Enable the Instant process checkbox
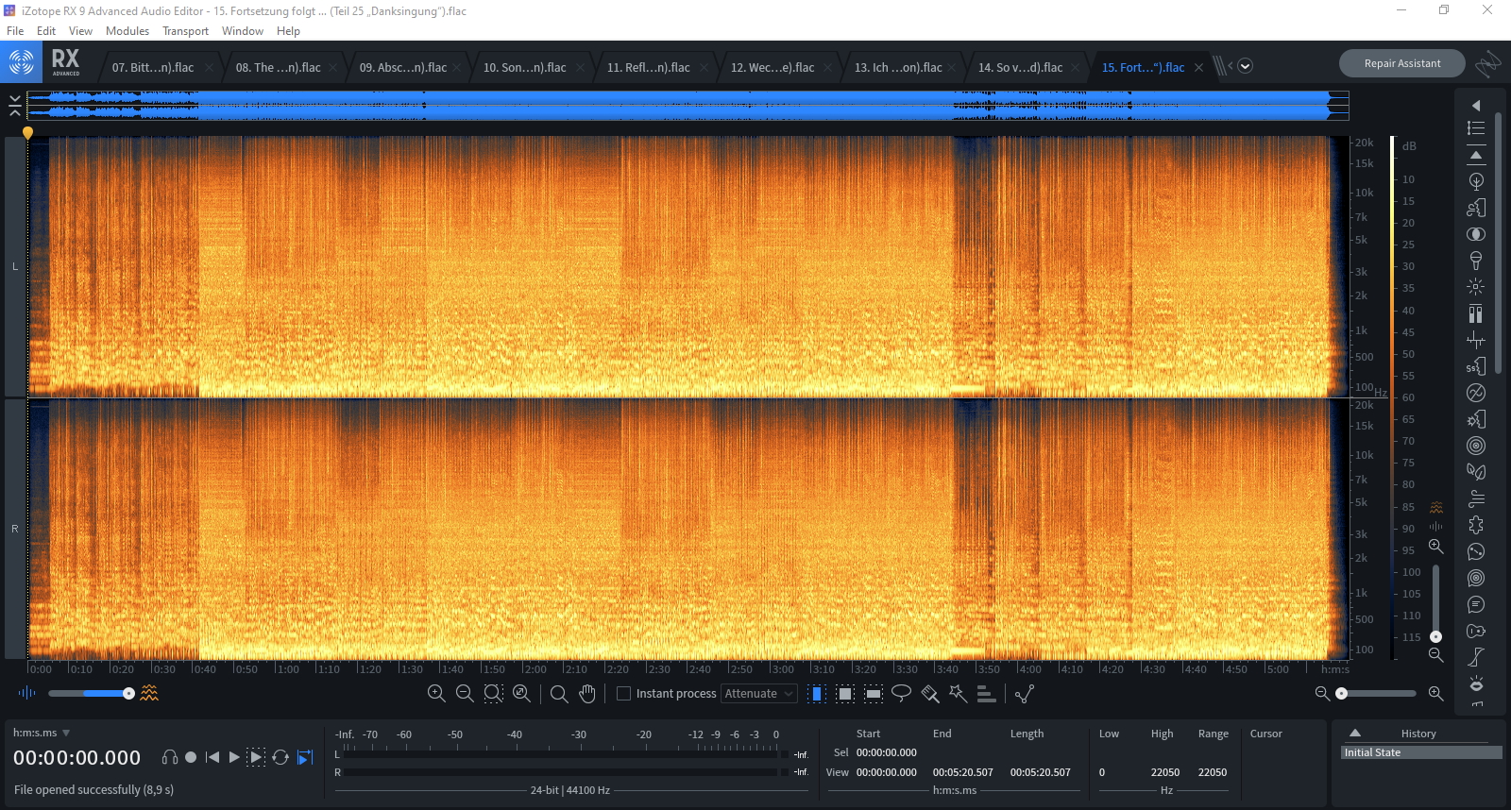Image resolution: width=1511 pixels, height=810 pixels. point(623,694)
